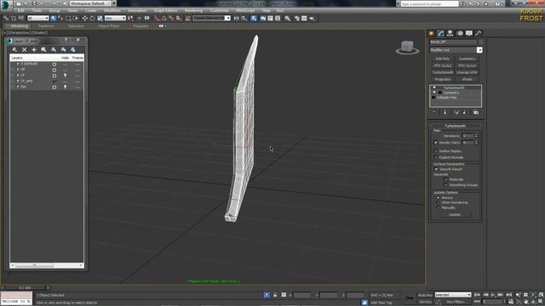Open the named selection sets dropdown
545x306 pixels.
point(212,18)
